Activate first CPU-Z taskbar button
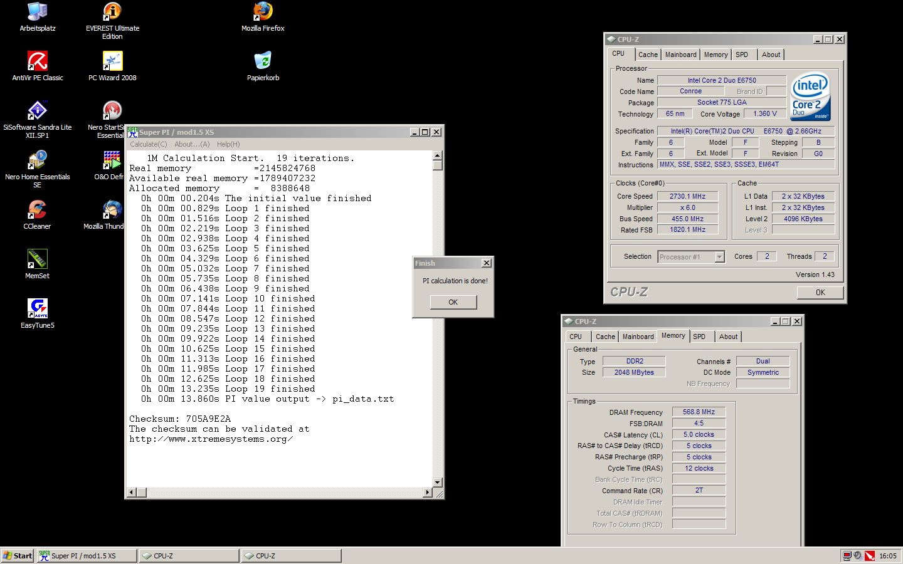The image size is (903, 564). pos(189,556)
